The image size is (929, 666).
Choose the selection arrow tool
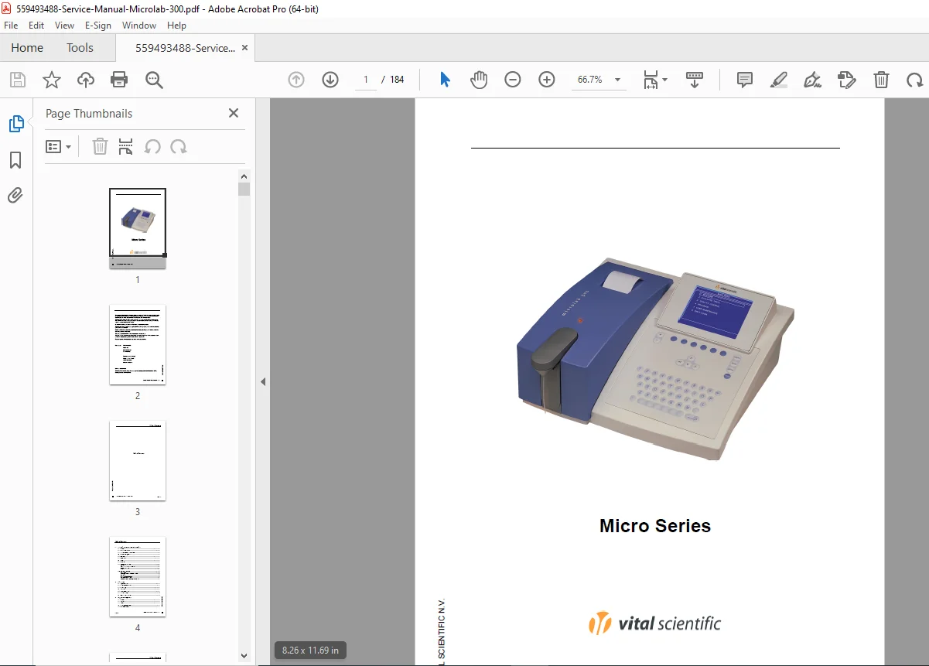pos(445,80)
